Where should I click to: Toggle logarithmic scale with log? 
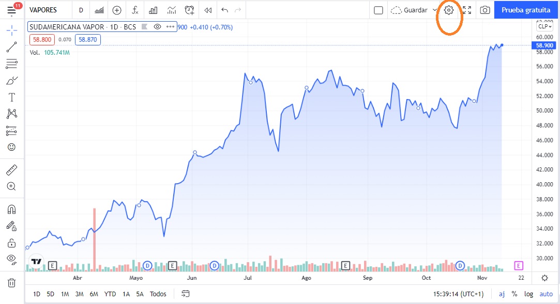528,294
